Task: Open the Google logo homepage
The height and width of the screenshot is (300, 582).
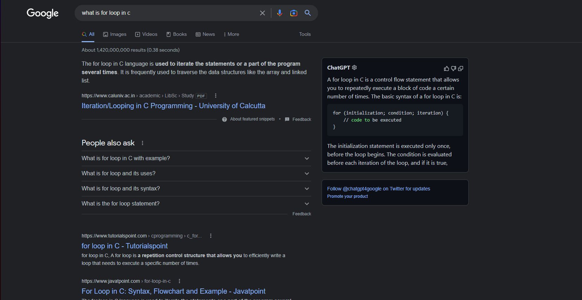Action: coord(43,13)
